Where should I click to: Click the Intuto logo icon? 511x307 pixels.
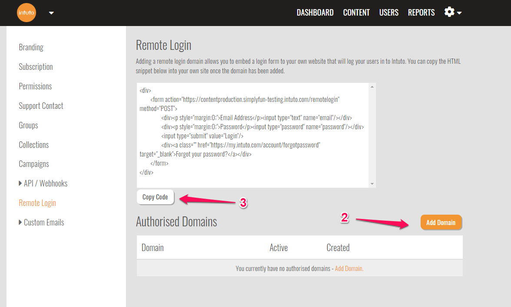pyautogui.click(x=26, y=13)
